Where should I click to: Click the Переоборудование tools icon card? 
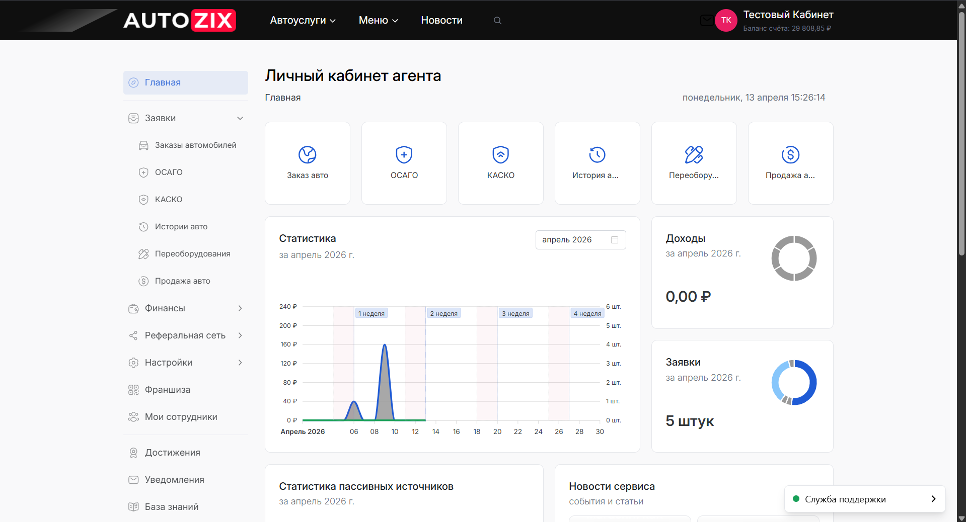pyautogui.click(x=694, y=163)
